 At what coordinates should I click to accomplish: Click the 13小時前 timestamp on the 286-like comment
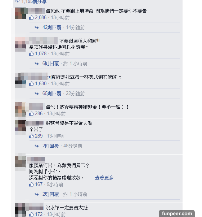coord(56,114)
